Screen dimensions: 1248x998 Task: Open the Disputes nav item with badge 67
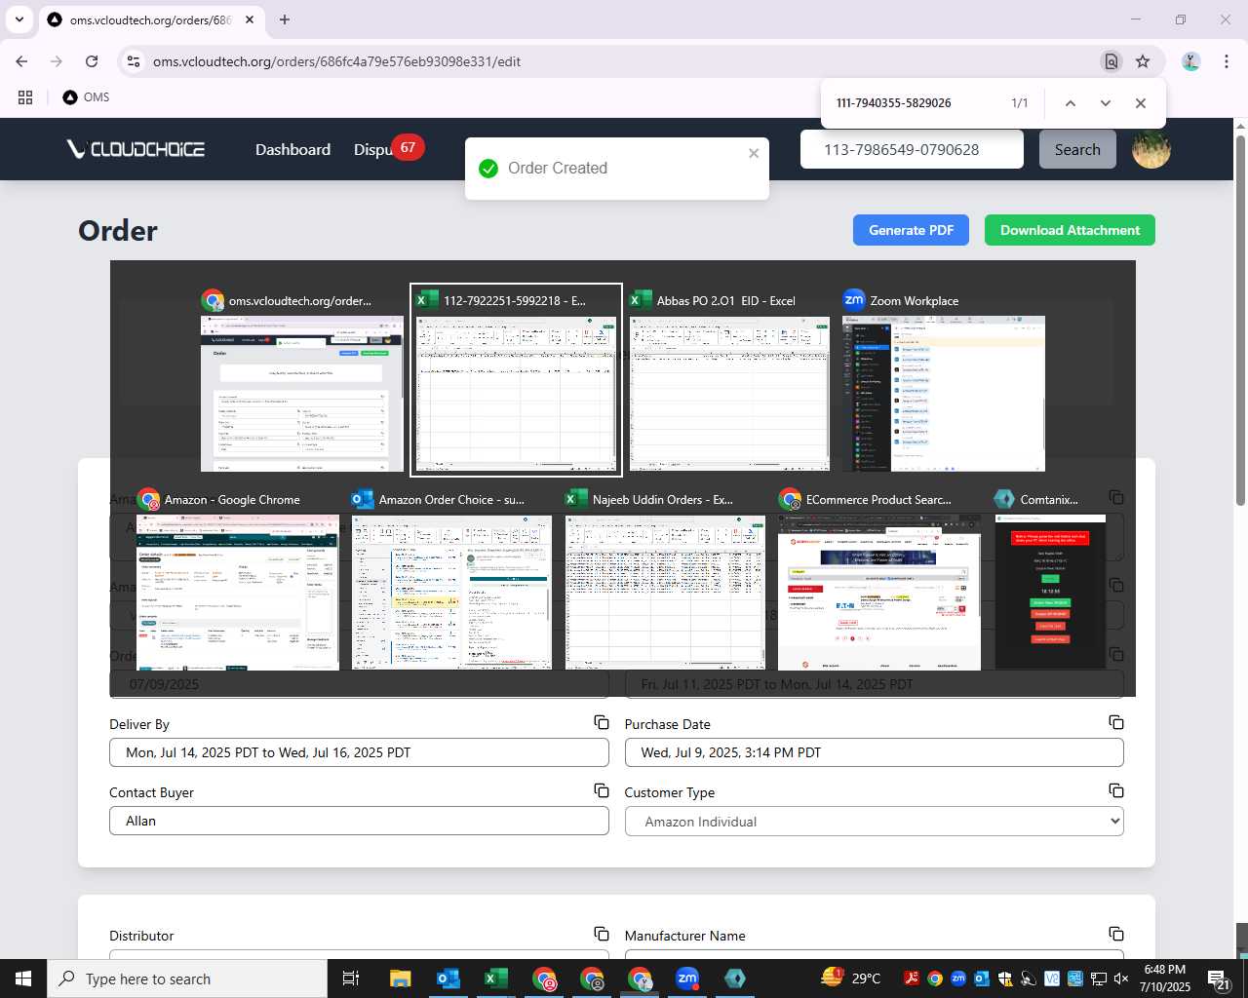(x=387, y=149)
